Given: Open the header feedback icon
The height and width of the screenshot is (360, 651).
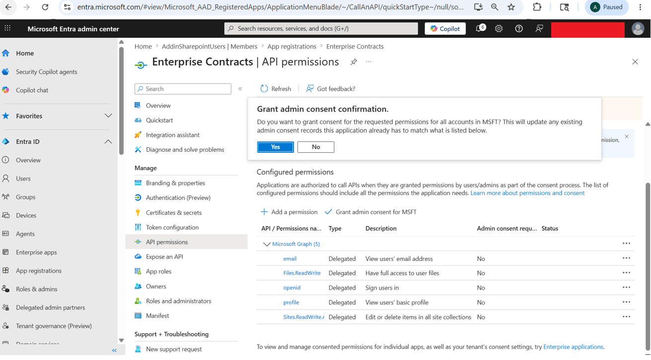Looking at the screenshot, I should pyautogui.click(x=539, y=29).
